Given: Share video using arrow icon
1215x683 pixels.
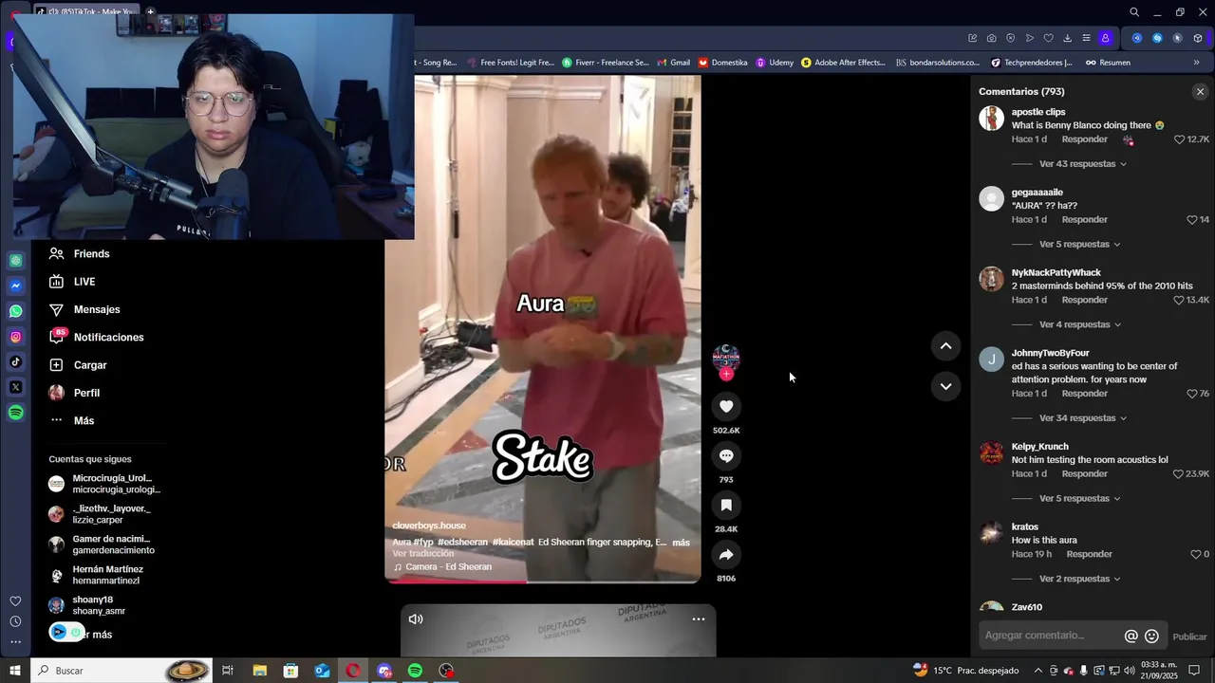Looking at the screenshot, I should [726, 554].
